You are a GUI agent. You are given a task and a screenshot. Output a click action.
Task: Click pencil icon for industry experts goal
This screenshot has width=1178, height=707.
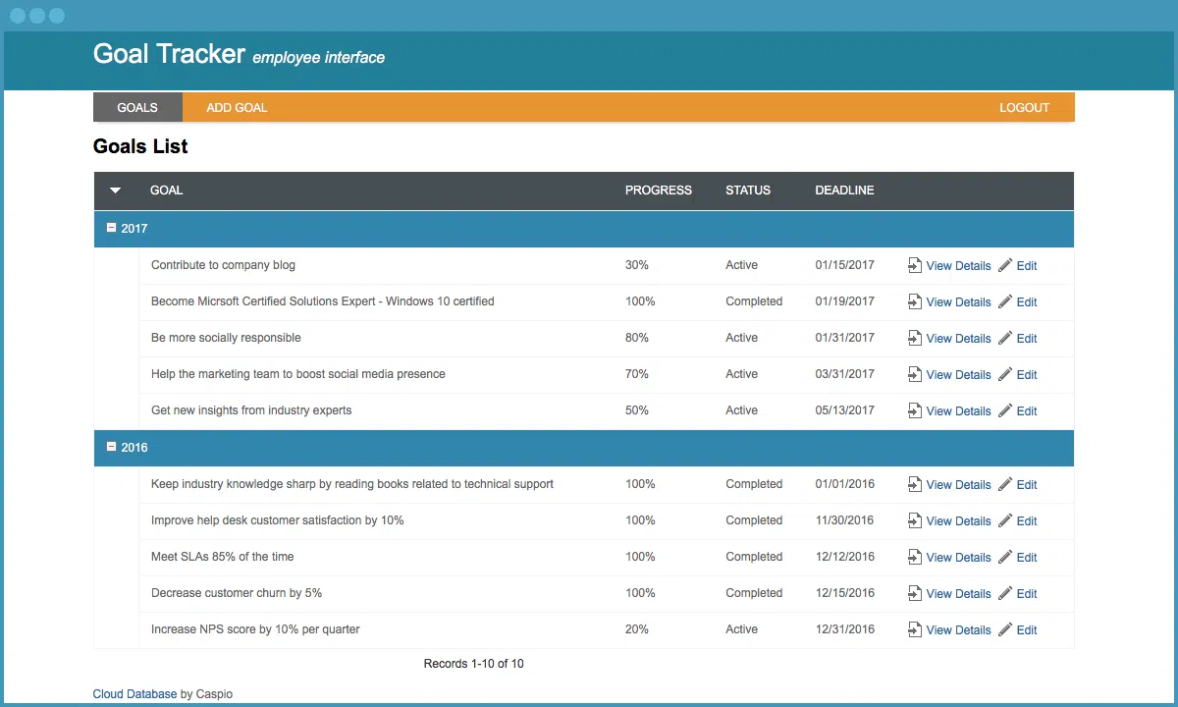pyautogui.click(x=1005, y=410)
